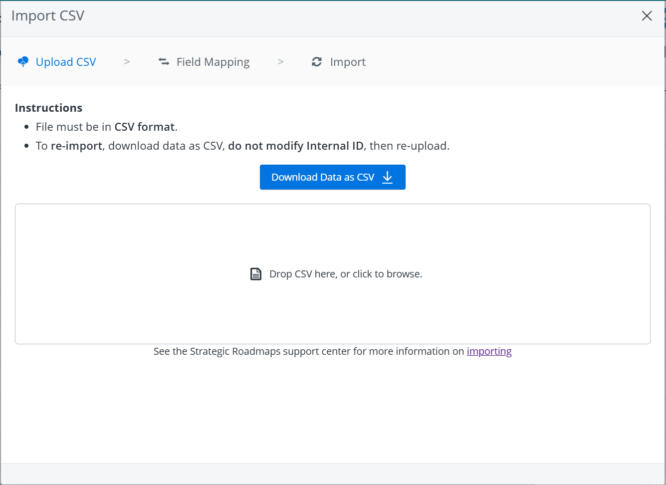
Task: Click the chevron between Field Mapping and Import
Action: [x=280, y=61]
